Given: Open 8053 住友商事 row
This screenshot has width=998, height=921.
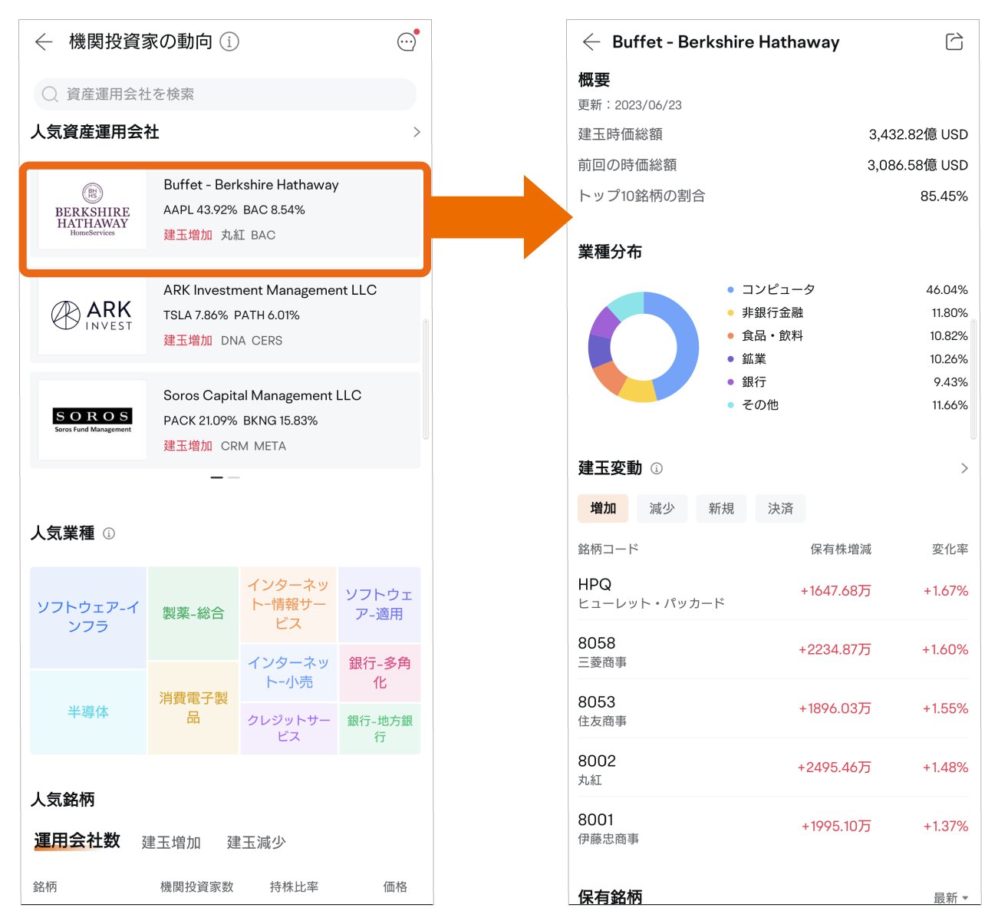Looking at the screenshot, I should pos(773,710).
